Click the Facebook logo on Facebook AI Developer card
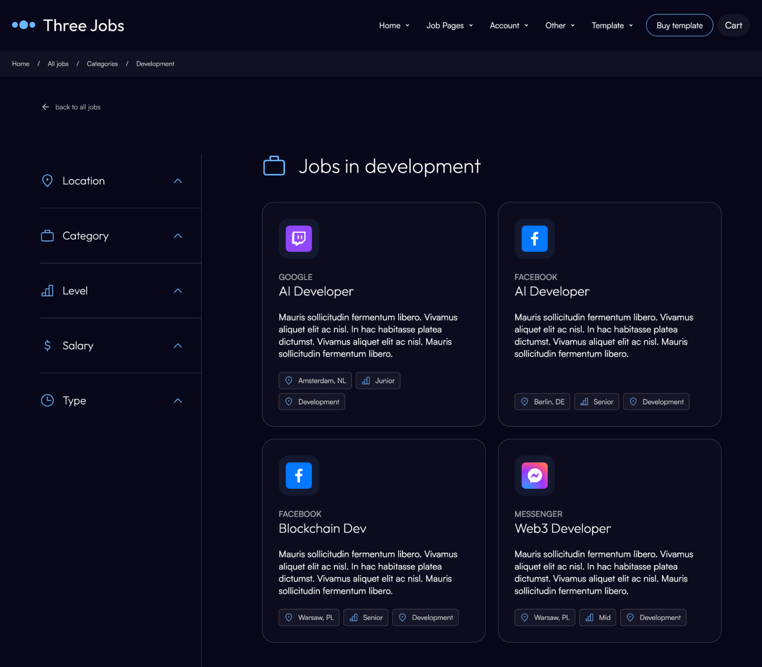 [x=534, y=238]
